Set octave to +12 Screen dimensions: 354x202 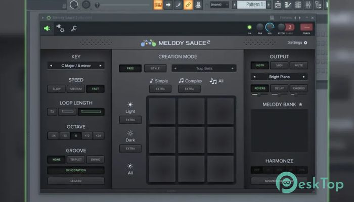87,136
